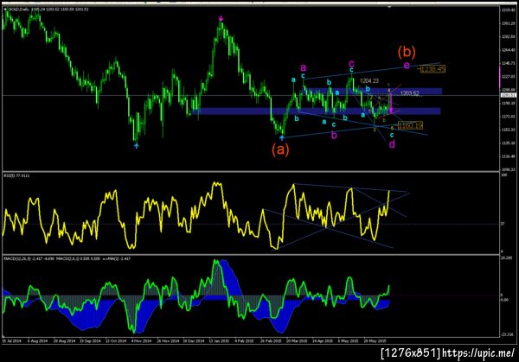
Task: Click the 19 Sep 2014 date label
Action: [90, 340]
